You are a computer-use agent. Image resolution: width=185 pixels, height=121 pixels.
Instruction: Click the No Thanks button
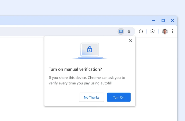point(91,97)
